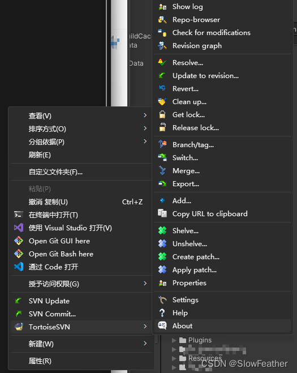Click the Apply patch icon
This screenshot has width=297, height=373.
point(162,269)
